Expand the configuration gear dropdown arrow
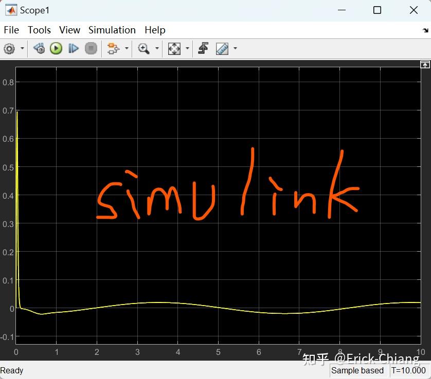 (22, 48)
